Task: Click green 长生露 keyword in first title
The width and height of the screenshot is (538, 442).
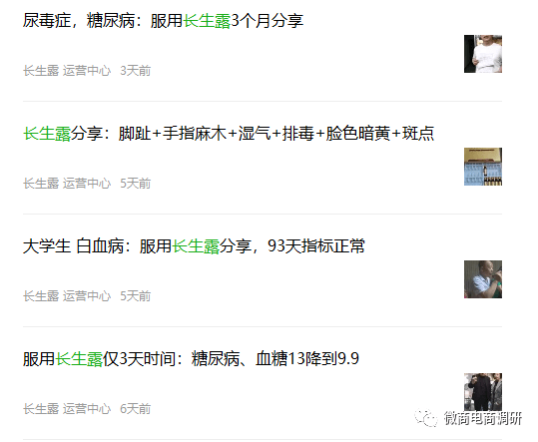Action: 207,21
